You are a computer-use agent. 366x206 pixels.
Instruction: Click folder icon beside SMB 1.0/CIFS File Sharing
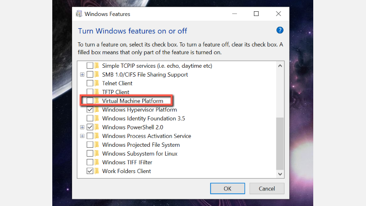click(97, 75)
